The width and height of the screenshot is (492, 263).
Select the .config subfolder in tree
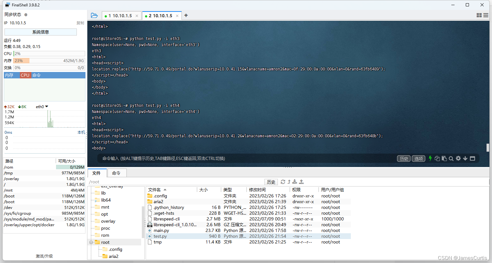point(115,249)
